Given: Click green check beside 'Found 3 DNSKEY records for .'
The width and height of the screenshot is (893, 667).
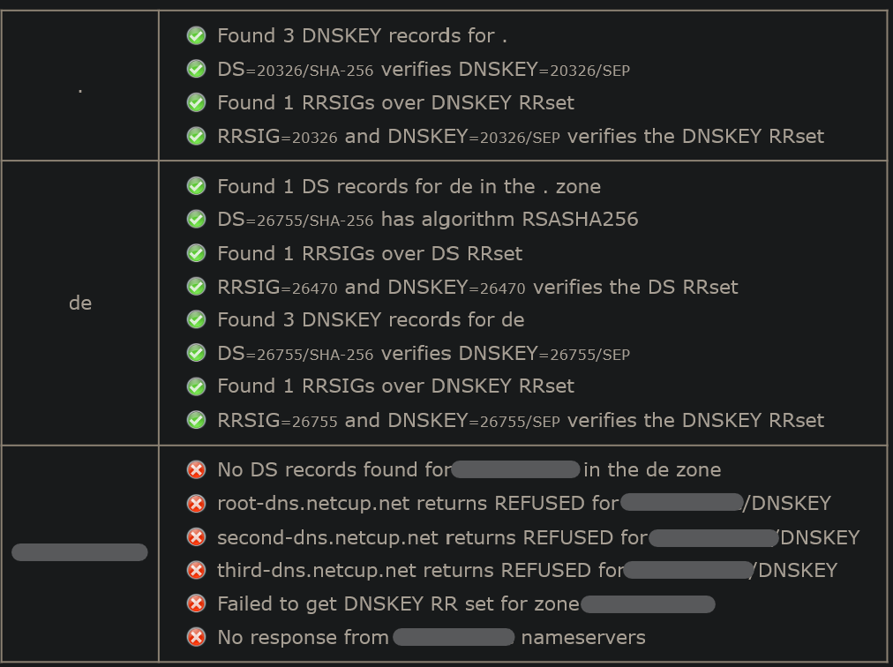Looking at the screenshot, I should point(197,35).
